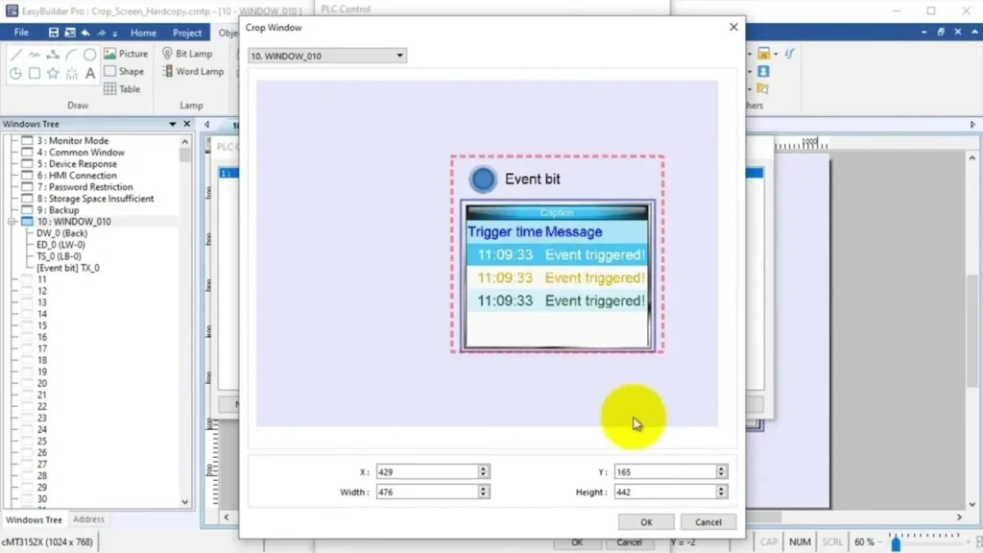
Task: Add a Word Lamp object
Action: coord(193,71)
